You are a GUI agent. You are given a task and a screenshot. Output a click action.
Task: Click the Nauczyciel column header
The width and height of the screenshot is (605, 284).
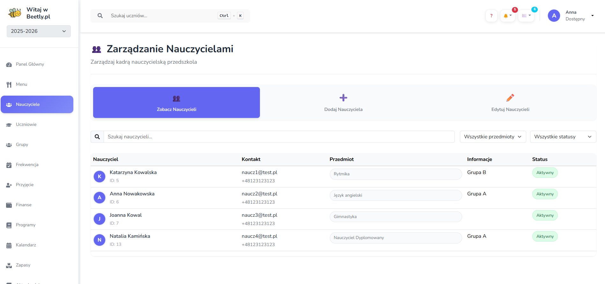[x=106, y=159]
